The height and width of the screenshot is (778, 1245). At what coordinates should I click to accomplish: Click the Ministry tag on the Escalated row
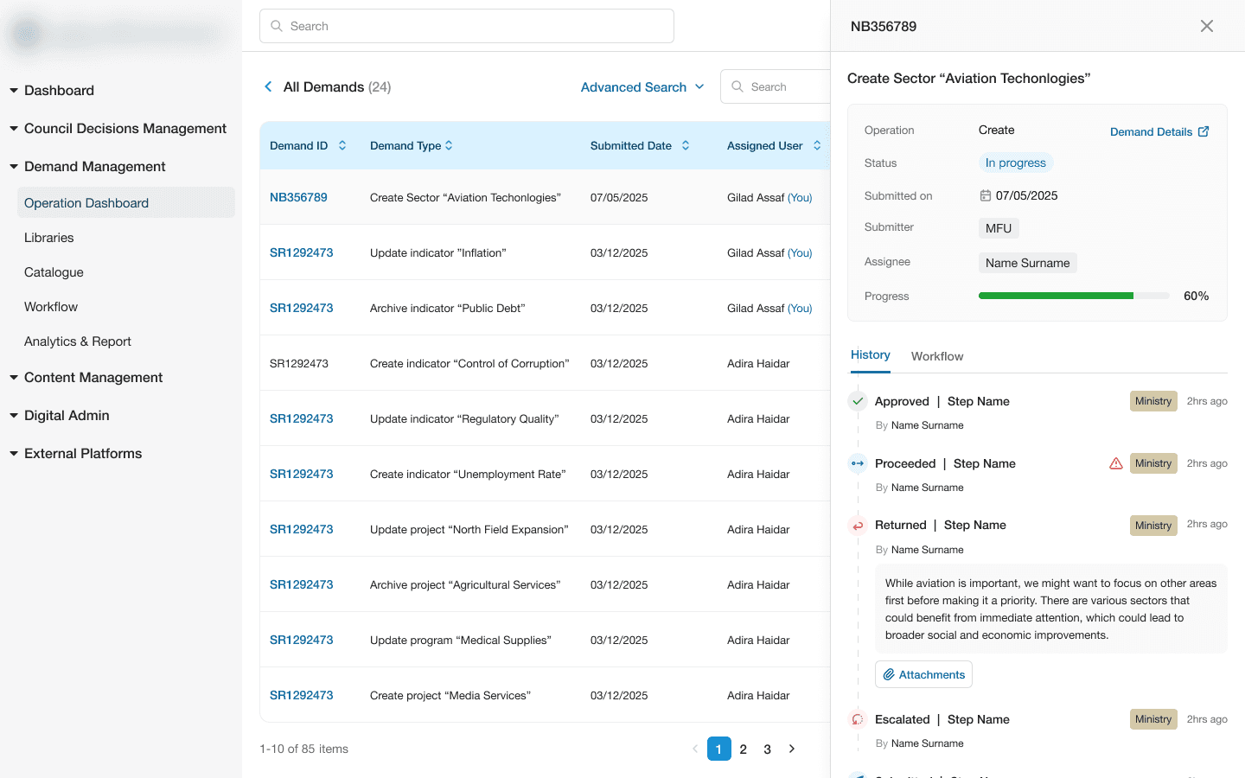click(x=1153, y=719)
